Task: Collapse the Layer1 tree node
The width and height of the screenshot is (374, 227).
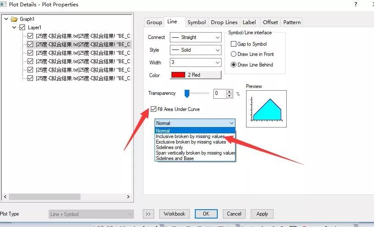Action: [x=14, y=28]
